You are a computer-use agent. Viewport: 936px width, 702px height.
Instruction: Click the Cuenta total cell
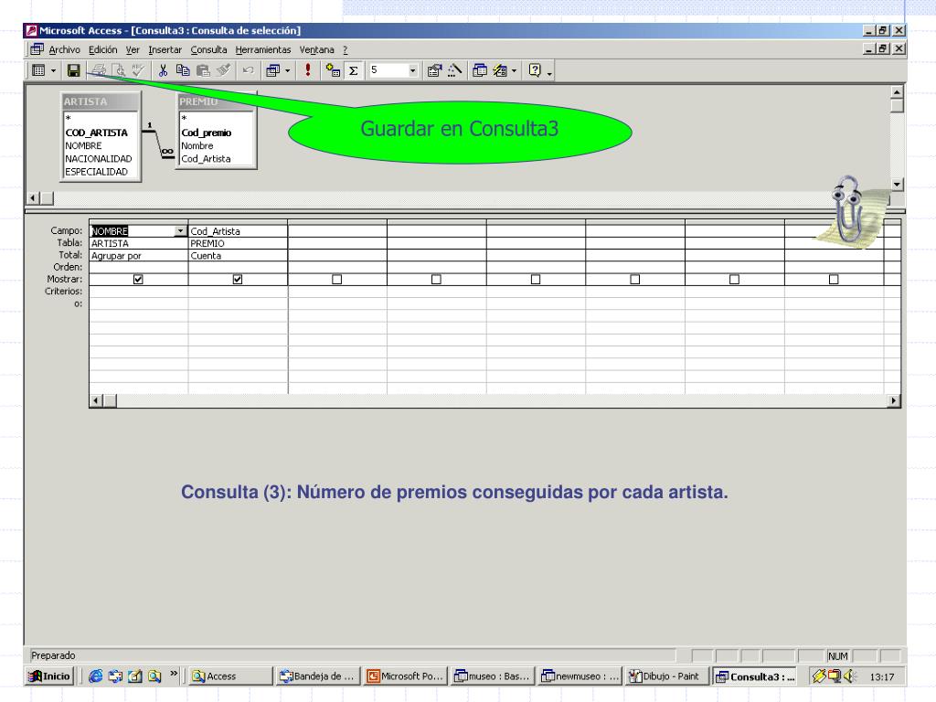[238, 256]
